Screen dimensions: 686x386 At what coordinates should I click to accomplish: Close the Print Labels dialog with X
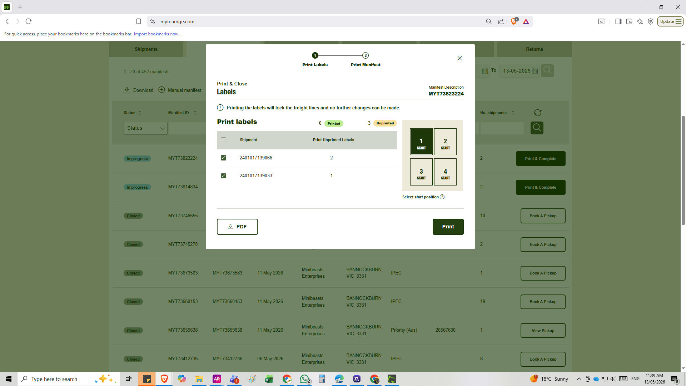459,58
